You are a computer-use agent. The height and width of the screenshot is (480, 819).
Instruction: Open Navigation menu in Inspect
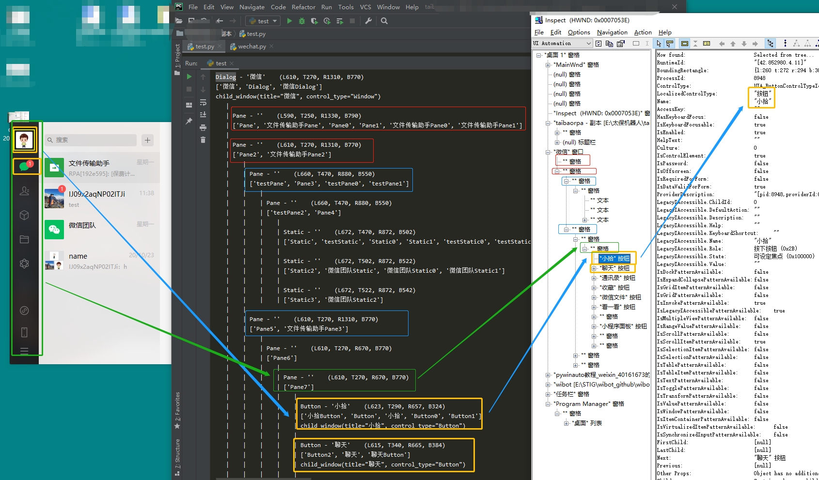[x=612, y=32]
